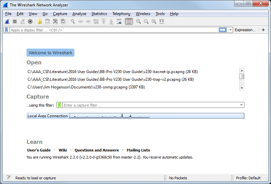Open the Capture menu
This screenshot has width=271, height=184.
[60, 14]
